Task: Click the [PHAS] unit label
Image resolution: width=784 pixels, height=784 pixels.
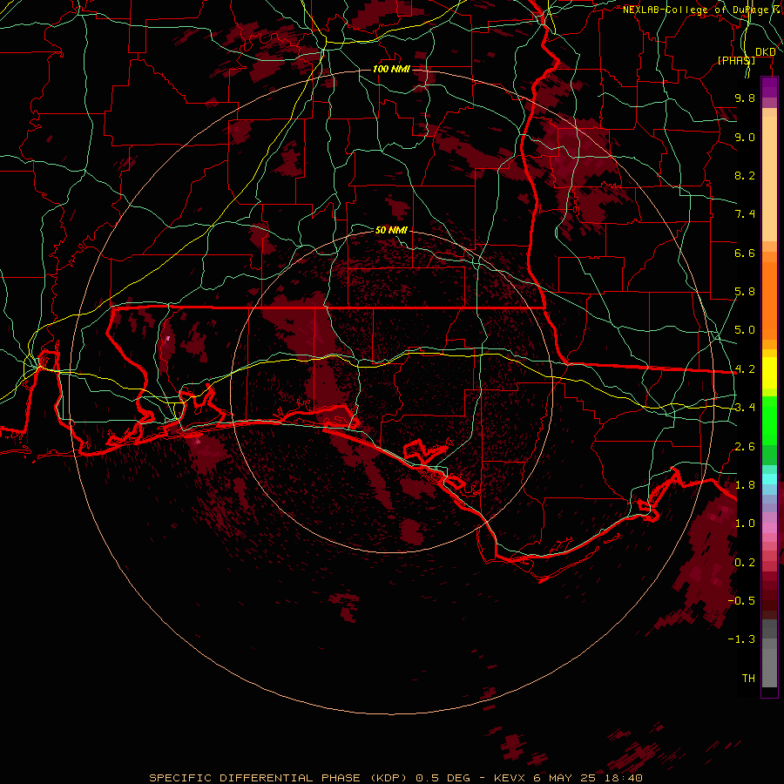Action: click(736, 60)
